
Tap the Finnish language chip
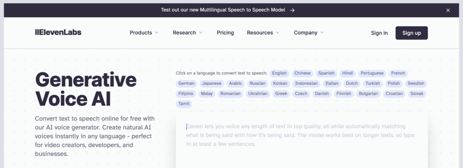344,94
